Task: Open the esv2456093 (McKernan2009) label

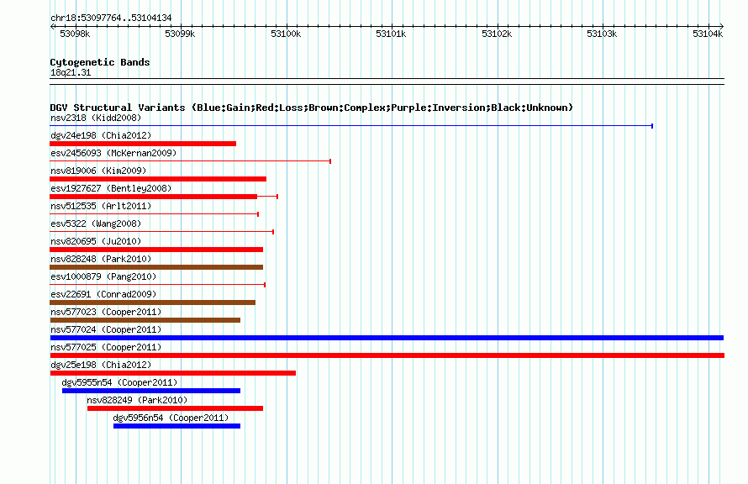Action: tap(113, 153)
